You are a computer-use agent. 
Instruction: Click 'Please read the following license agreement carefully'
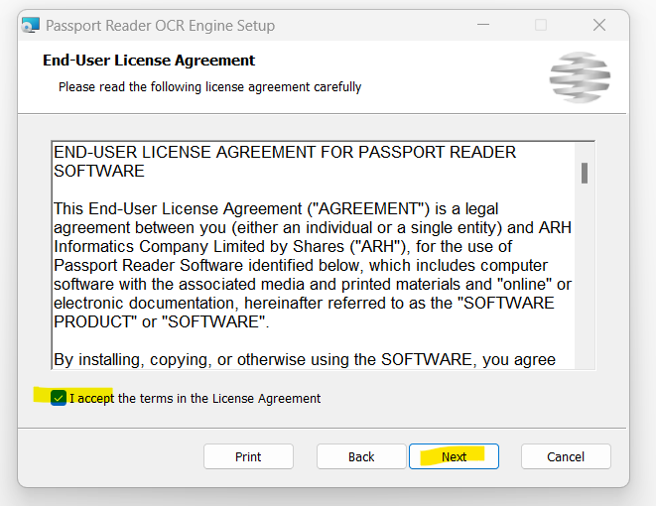coord(210,87)
